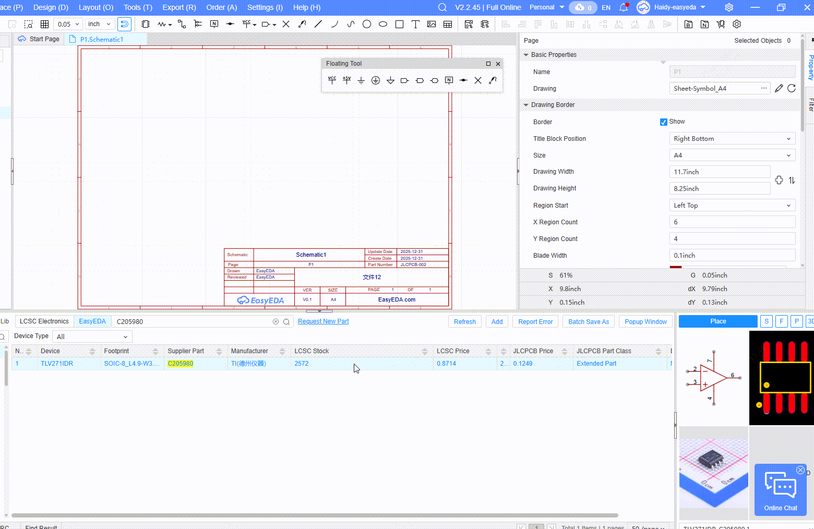
Task: Click the blue Place button
Action: (717, 321)
